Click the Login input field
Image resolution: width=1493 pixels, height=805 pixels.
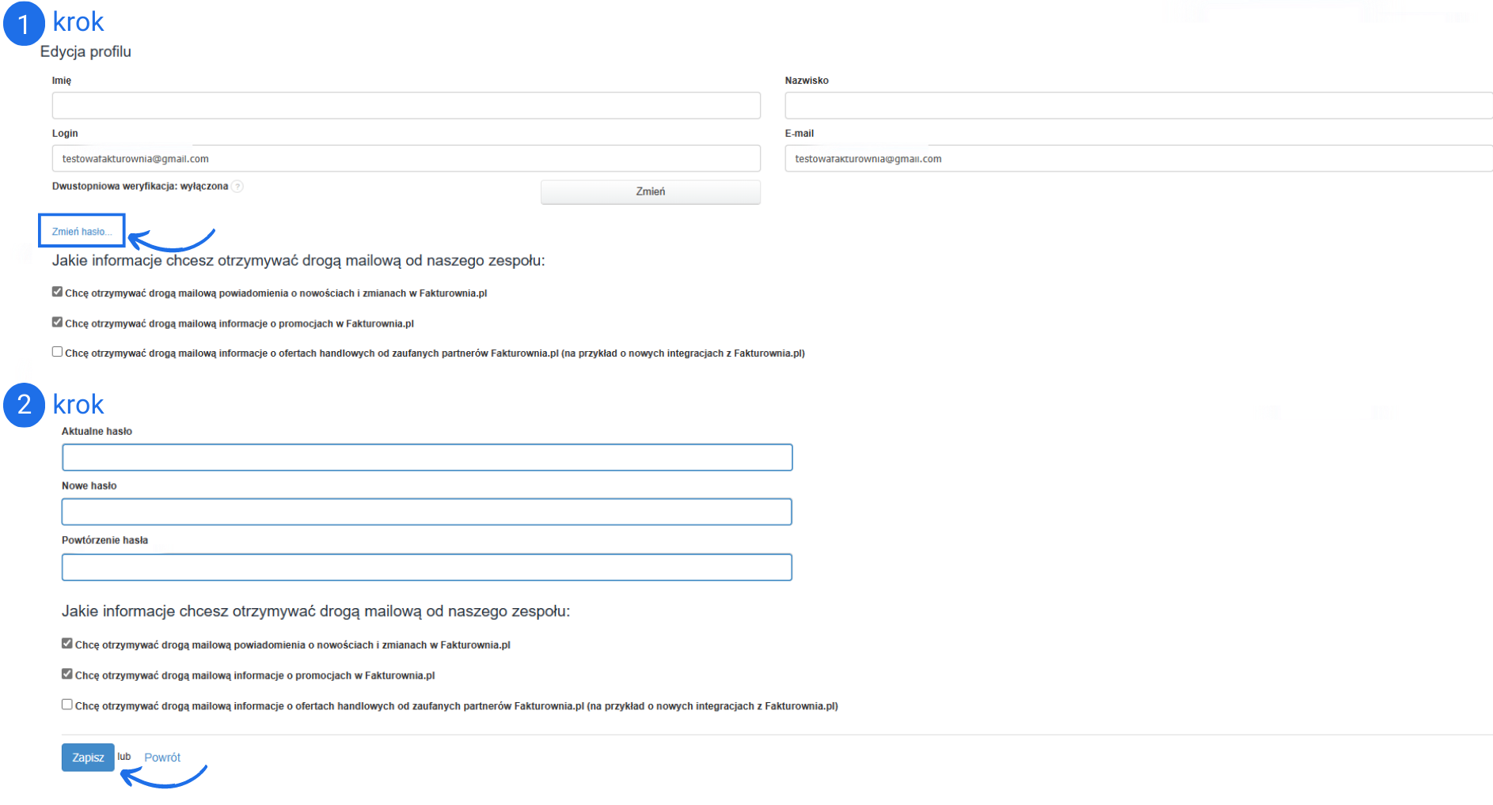pos(406,159)
